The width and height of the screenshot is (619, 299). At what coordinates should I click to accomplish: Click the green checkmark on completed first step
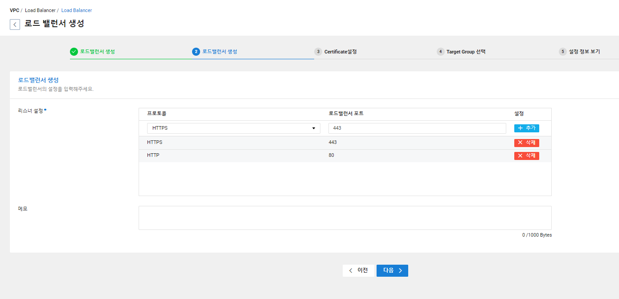pos(74,52)
